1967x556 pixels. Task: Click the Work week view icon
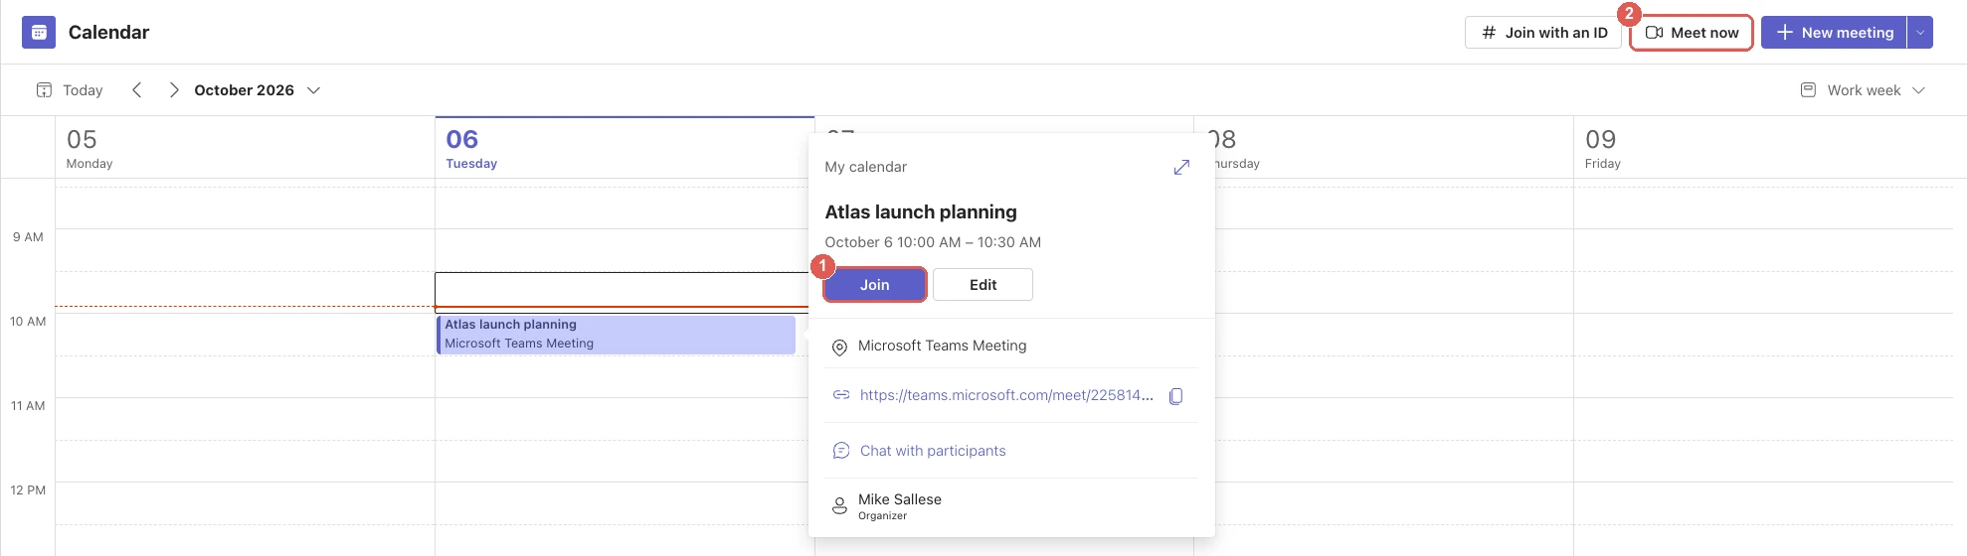[x=1809, y=90]
